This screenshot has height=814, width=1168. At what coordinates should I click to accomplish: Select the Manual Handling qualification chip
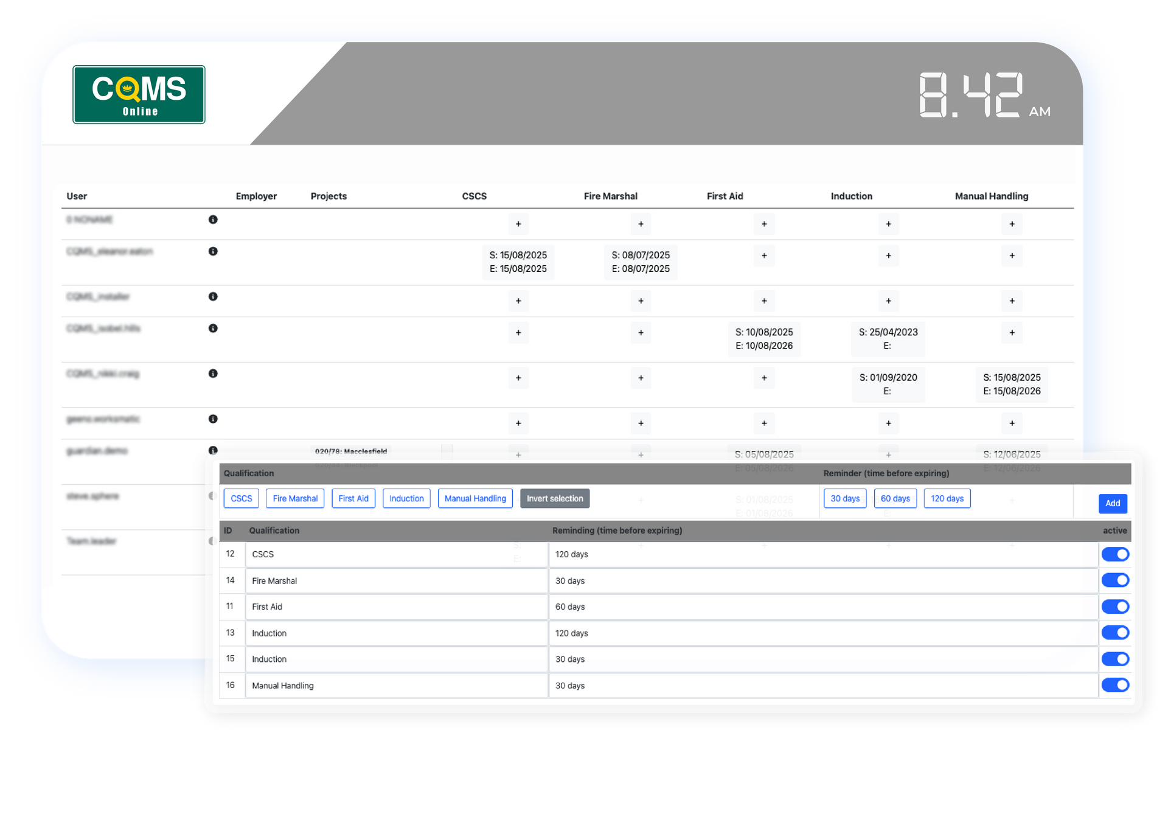[475, 498]
